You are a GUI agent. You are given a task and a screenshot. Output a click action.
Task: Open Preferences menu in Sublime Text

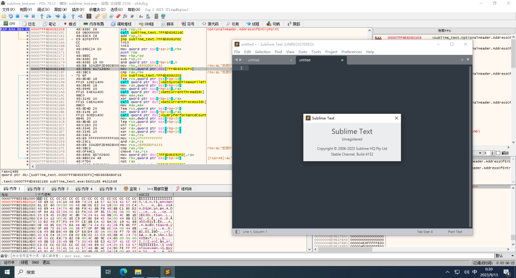[351, 52]
